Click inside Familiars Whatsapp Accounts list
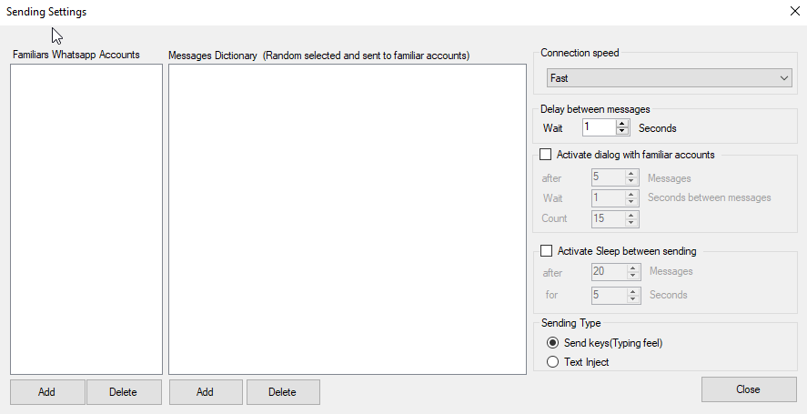 click(x=86, y=218)
